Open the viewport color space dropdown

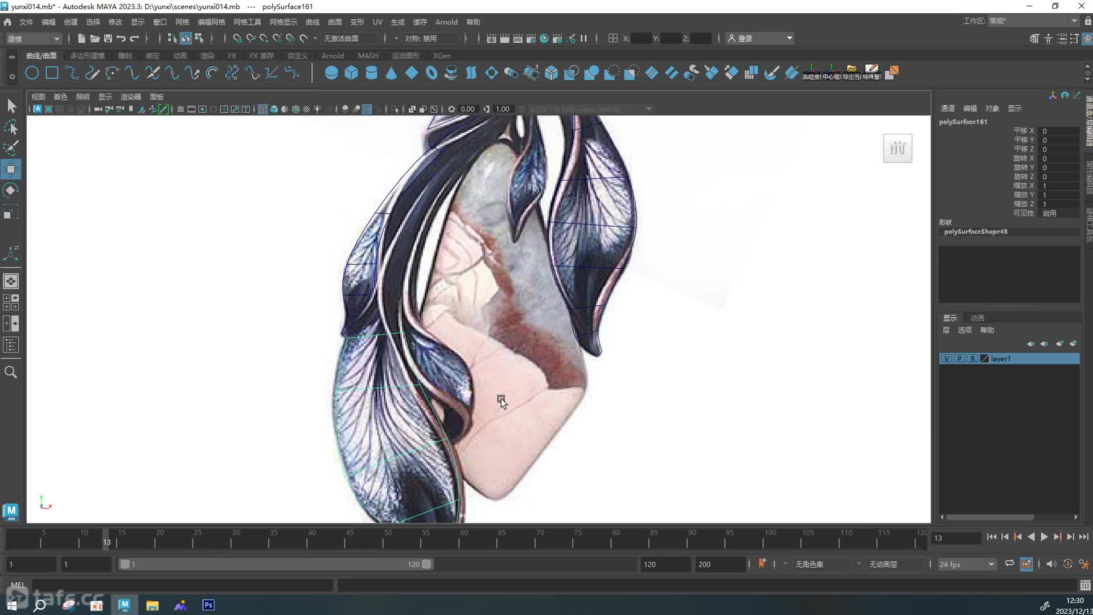pyautogui.click(x=589, y=109)
